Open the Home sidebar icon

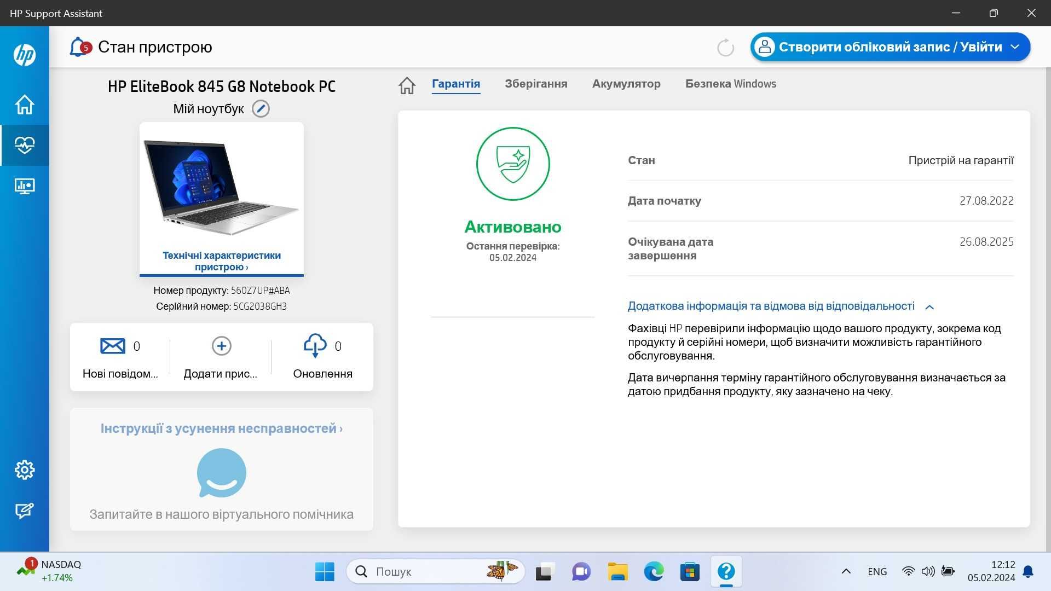[x=25, y=104]
